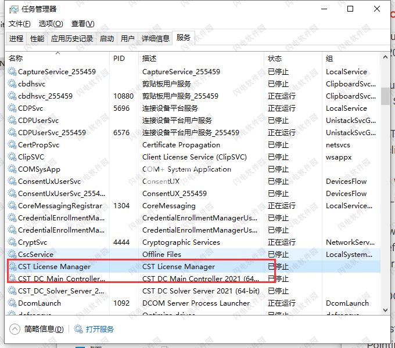This screenshot has height=348, width=395.
Task: Click PID value 1304
Action: (x=121, y=206)
